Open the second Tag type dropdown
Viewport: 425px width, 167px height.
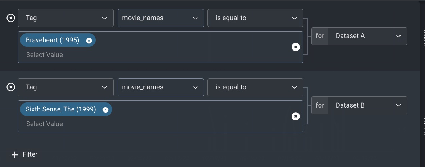pos(65,87)
